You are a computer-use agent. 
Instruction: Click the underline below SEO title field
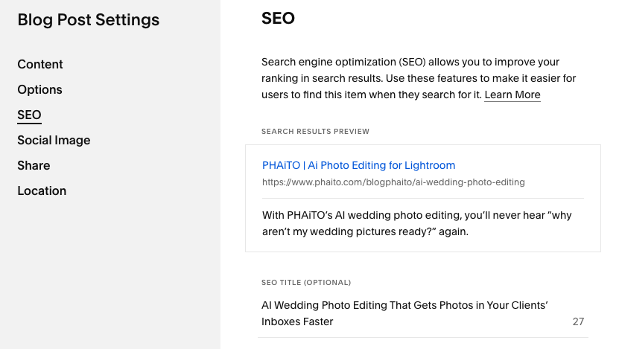tap(422, 338)
